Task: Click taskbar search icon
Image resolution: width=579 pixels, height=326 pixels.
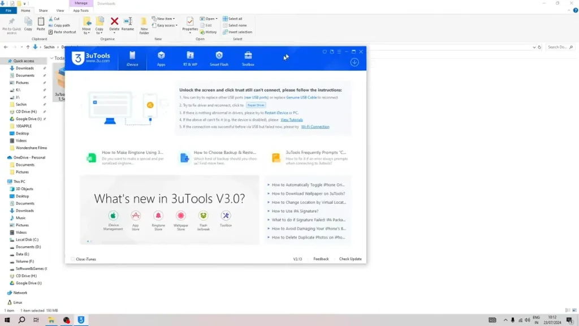Action: [x=22, y=320]
